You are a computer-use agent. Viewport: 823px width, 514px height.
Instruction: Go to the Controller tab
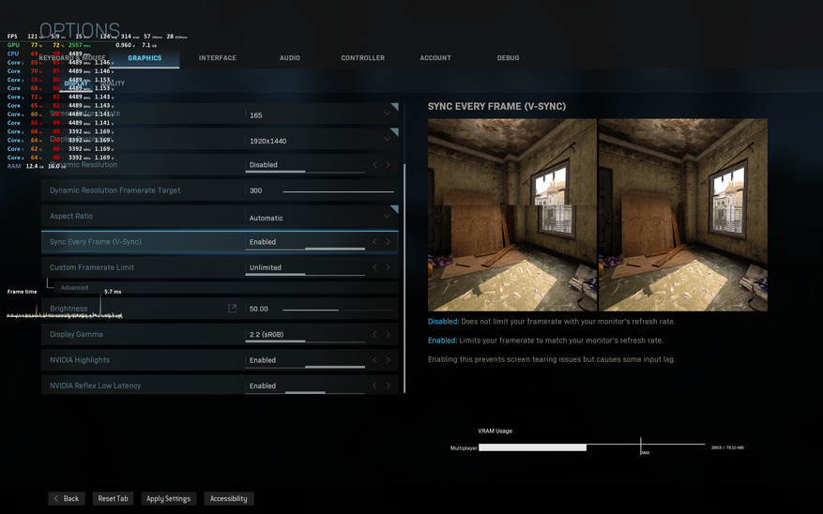[362, 58]
